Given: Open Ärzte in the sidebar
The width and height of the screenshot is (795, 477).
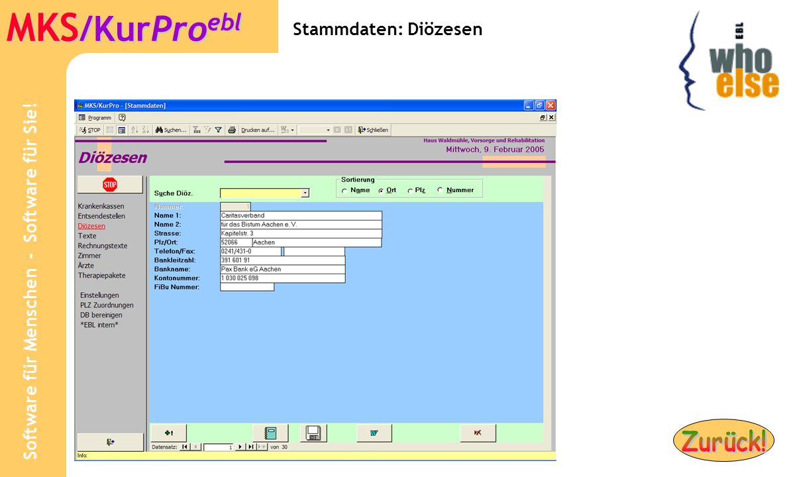Looking at the screenshot, I should click(86, 266).
